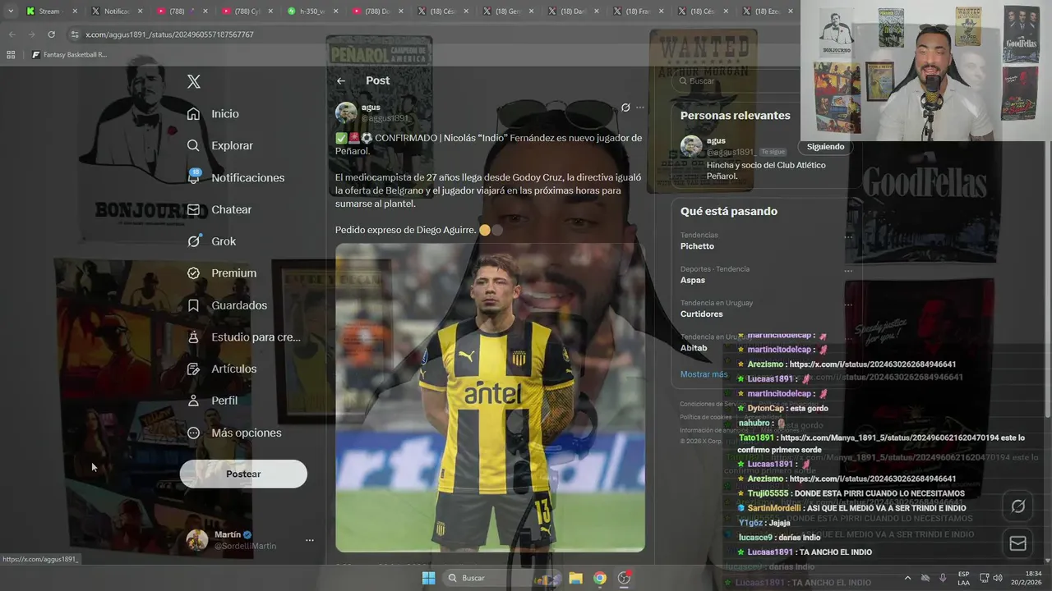Open more options for Pichetto trend
This screenshot has width=1052, height=591.
coord(848,236)
